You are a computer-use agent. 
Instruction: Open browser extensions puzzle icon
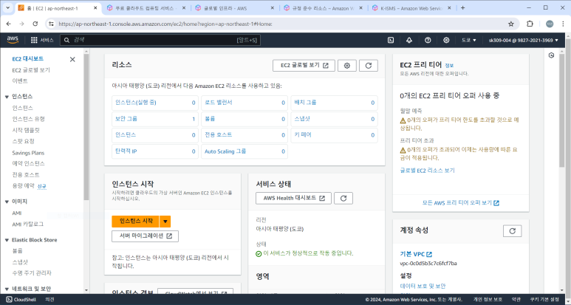point(530,24)
